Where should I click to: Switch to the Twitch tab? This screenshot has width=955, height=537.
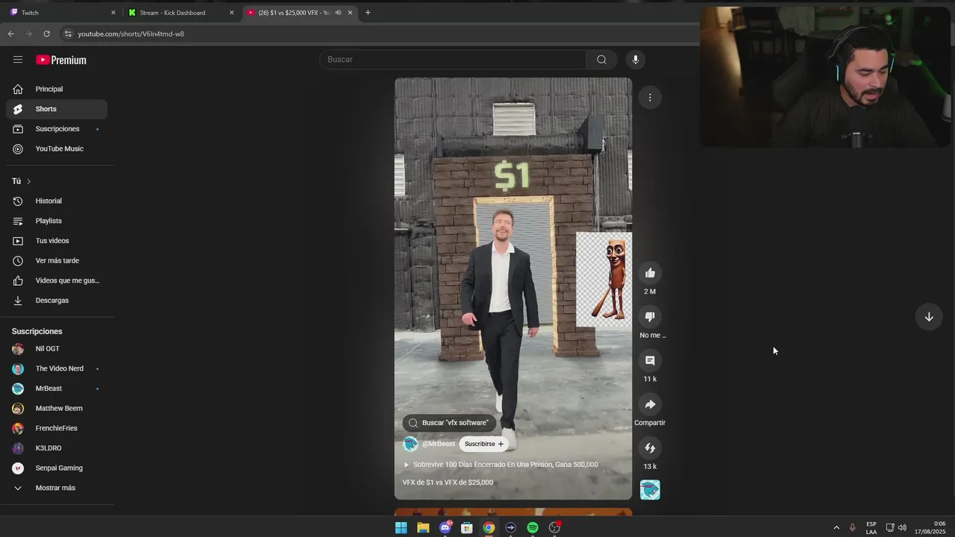[x=61, y=13]
